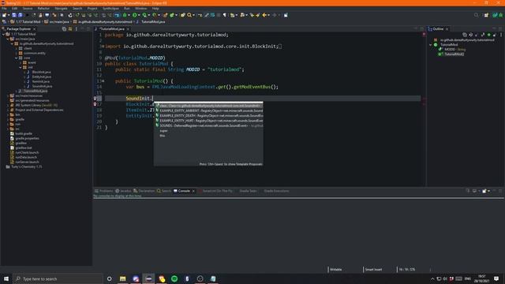The image size is (505, 284).
Task: Click the green Debug bug icon
Action: pyautogui.click(x=125, y=15)
